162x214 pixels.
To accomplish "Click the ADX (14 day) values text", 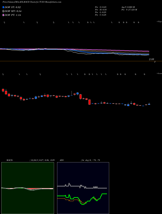I will click(x=90, y=160).
